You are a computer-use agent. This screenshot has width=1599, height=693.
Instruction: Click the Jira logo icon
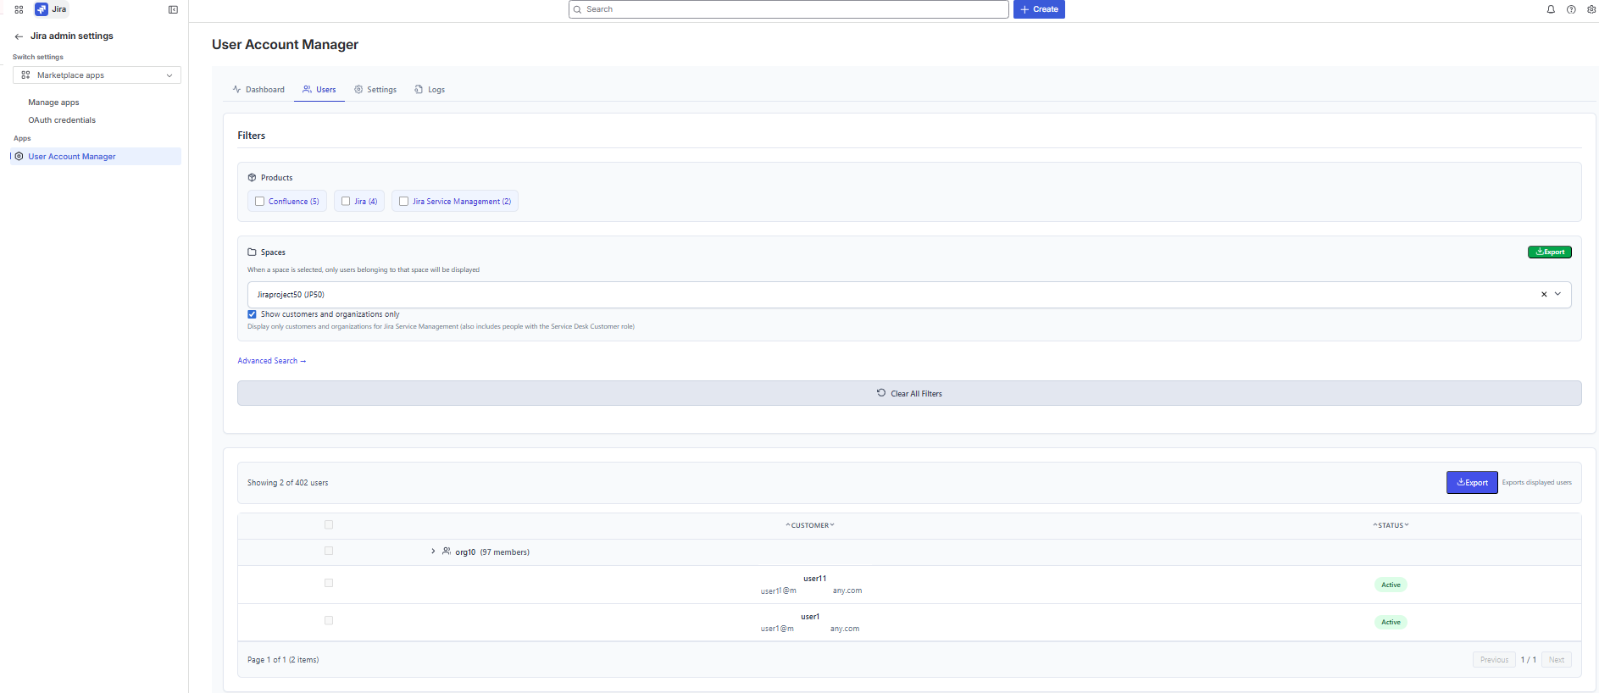[x=41, y=9]
